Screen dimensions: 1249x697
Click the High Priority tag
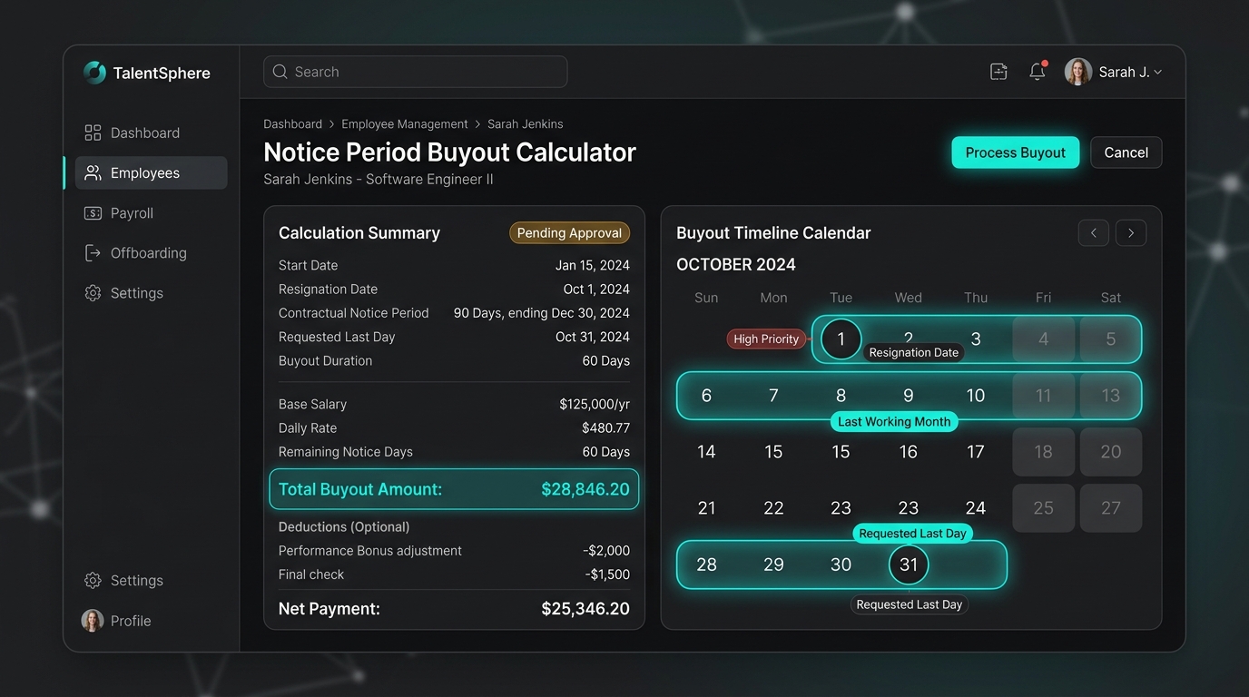tap(766, 339)
